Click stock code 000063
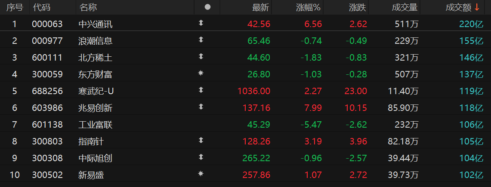The image size is (491, 187). (x=47, y=25)
